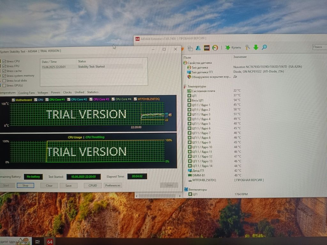Toggle the Stress cache checkbox
Screen dimensions: 327x245
point(4,71)
